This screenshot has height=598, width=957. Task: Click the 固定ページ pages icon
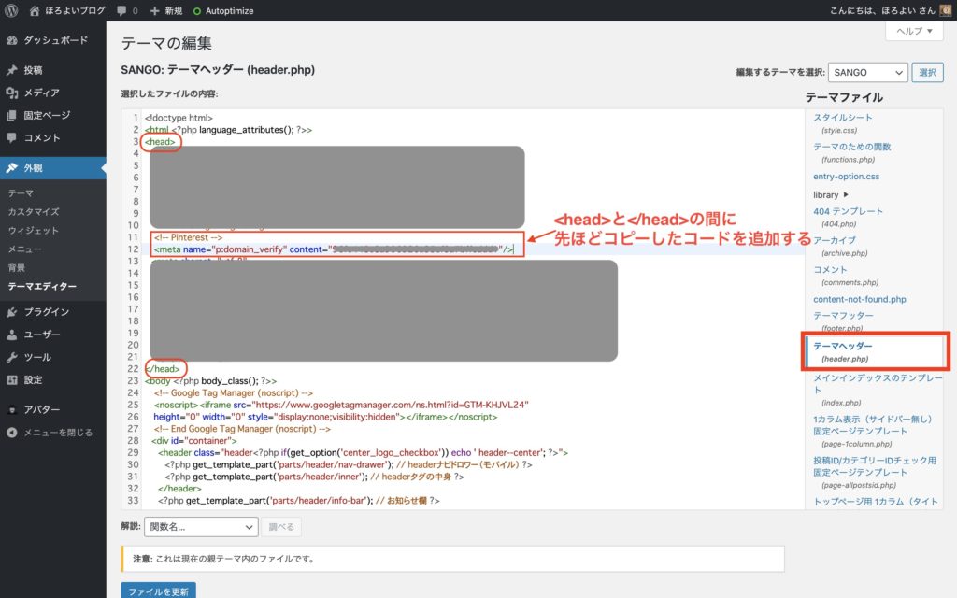click(x=11, y=115)
